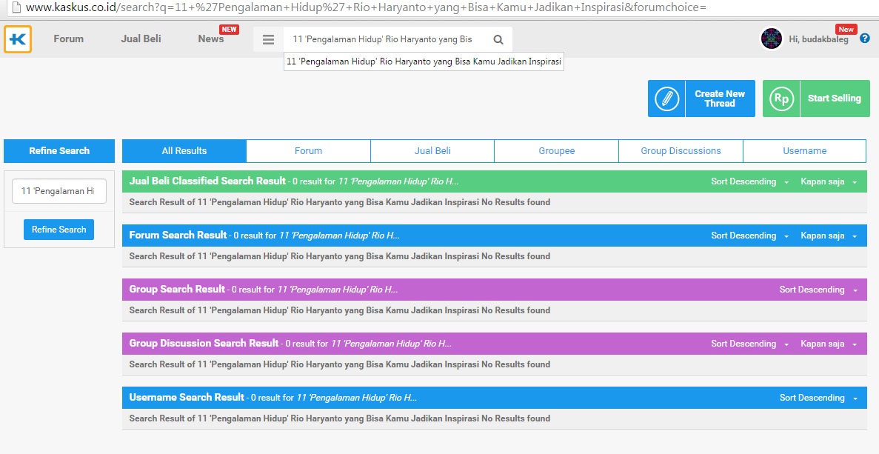The width and height of the screenshot is (879, 454).
Task: Open the budakbaleg user avatar
Action: pyautogui.click(x=772, y=39)
